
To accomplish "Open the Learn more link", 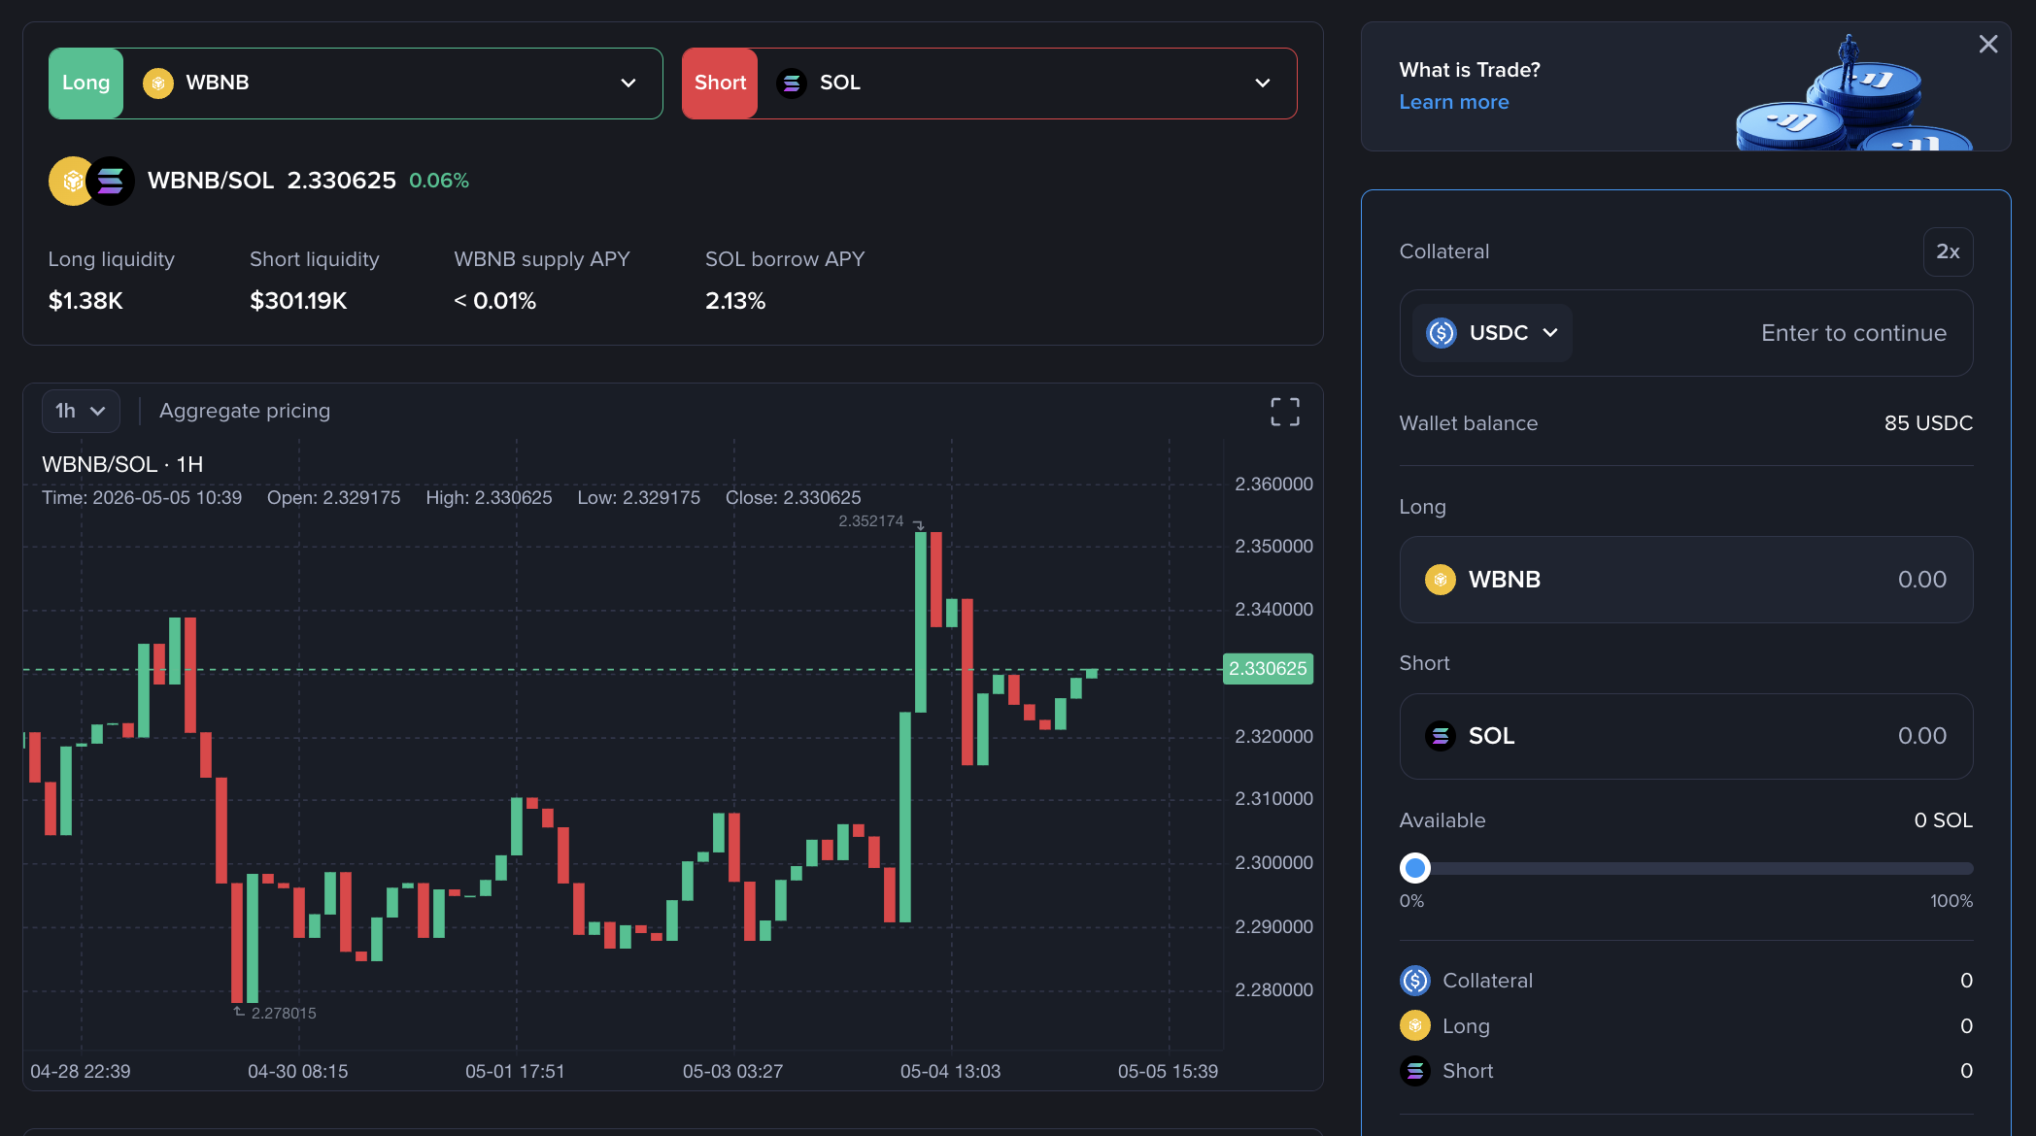I will [1453, 102].
